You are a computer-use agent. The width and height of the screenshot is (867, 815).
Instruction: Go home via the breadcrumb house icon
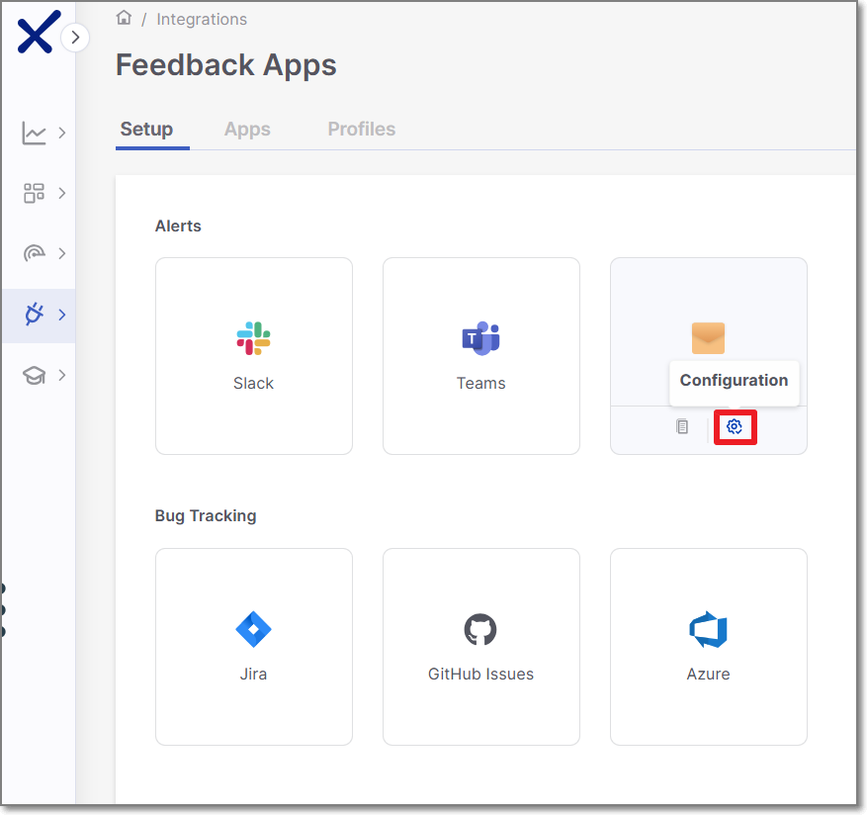124,18
